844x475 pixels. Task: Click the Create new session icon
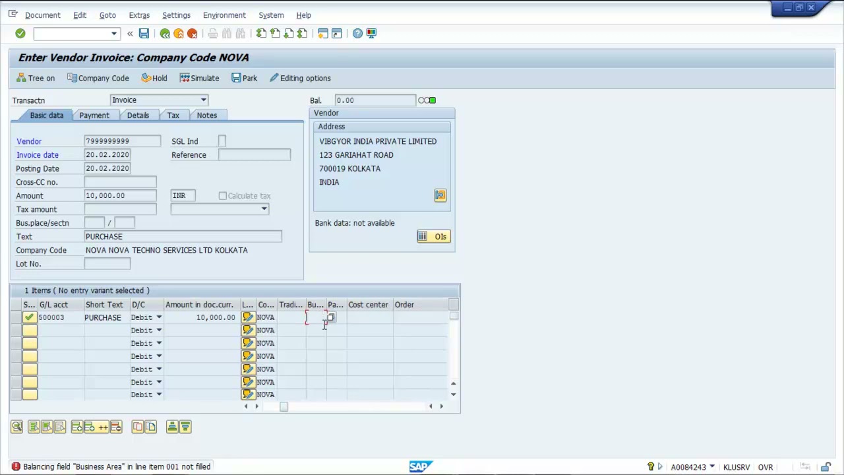(322, 33)
